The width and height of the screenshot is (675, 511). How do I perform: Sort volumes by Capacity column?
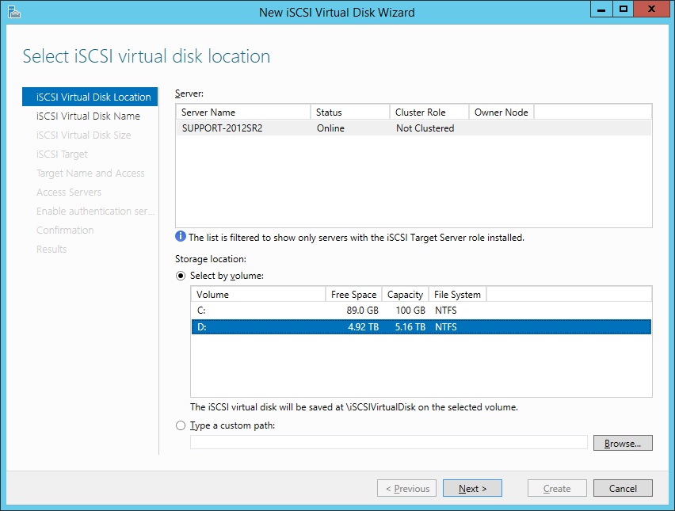(x=405, y=295)
